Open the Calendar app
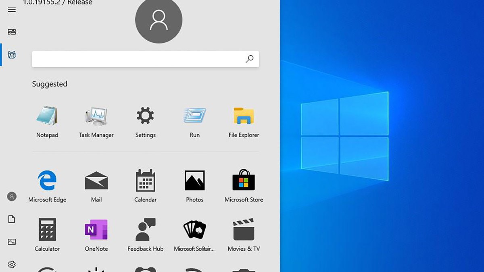Screen dimensions: 484x272 [145, 186]
